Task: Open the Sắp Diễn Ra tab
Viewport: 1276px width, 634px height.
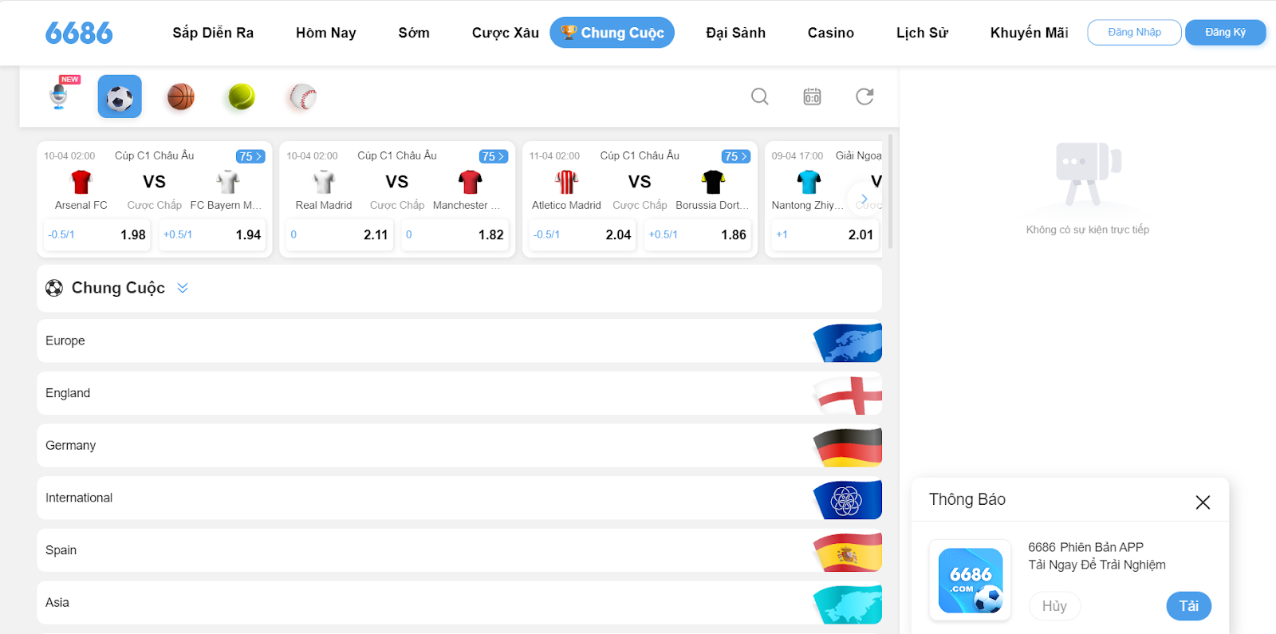Action: coord(213,33)
